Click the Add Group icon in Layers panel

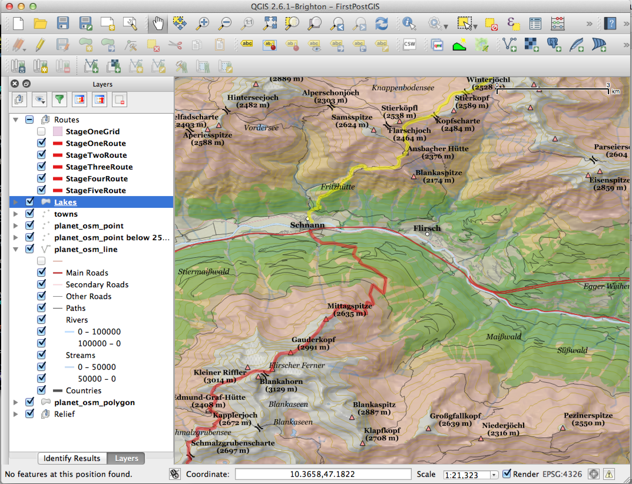click(19, 100)
